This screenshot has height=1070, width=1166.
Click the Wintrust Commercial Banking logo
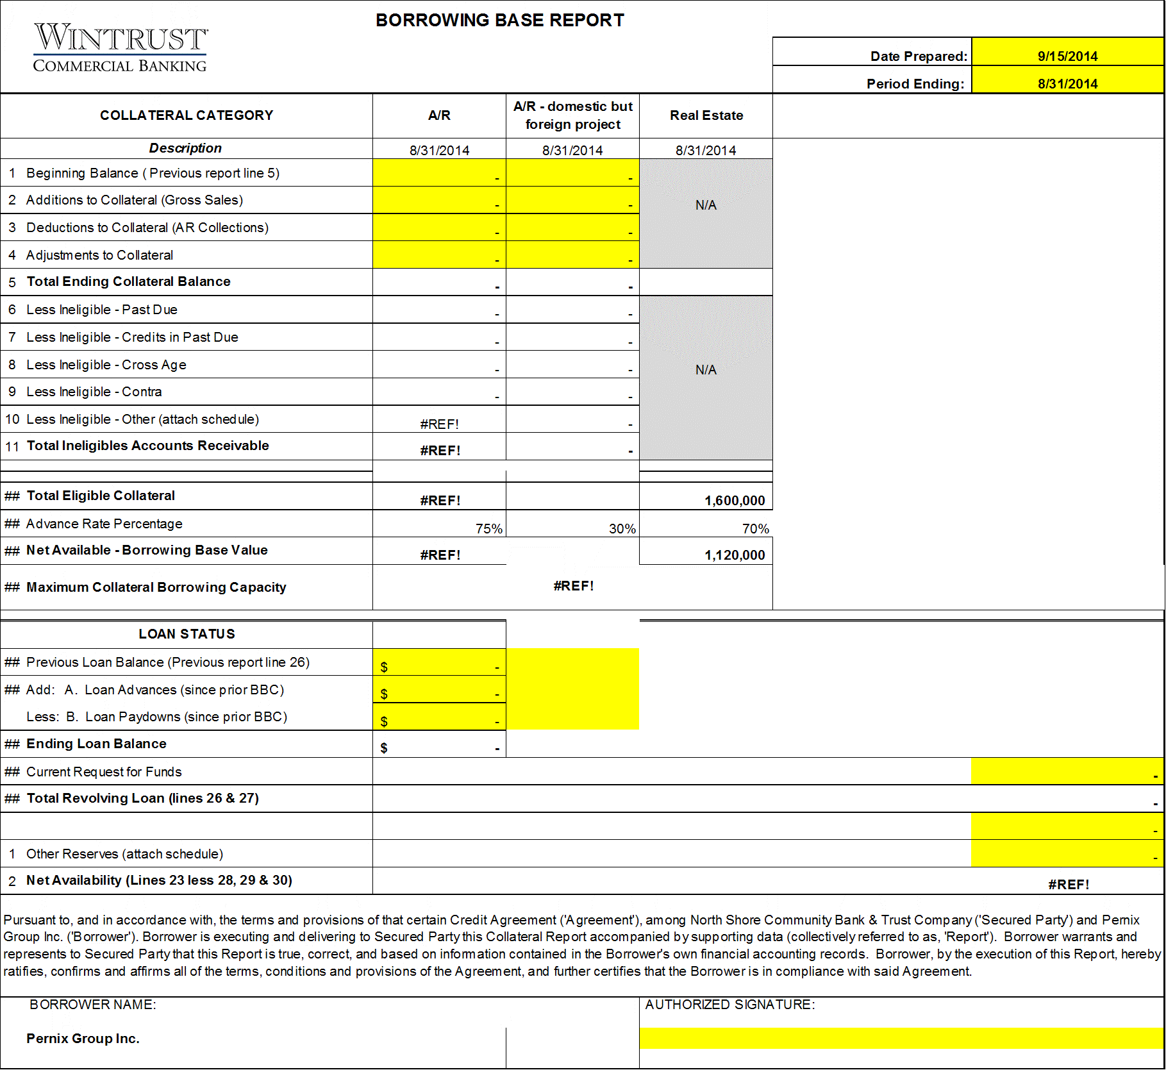click(121, 48)
